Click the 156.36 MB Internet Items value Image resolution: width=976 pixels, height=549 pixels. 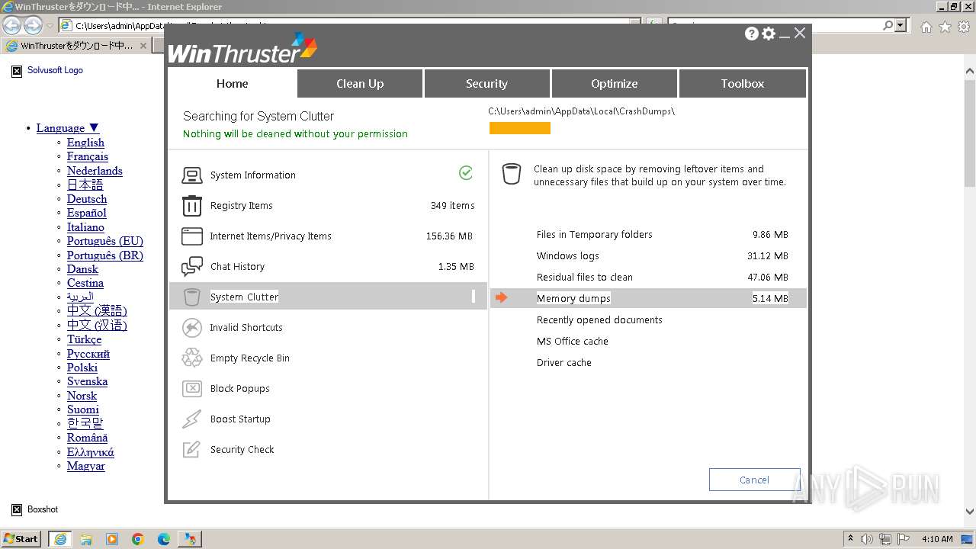tap(449, 236)
